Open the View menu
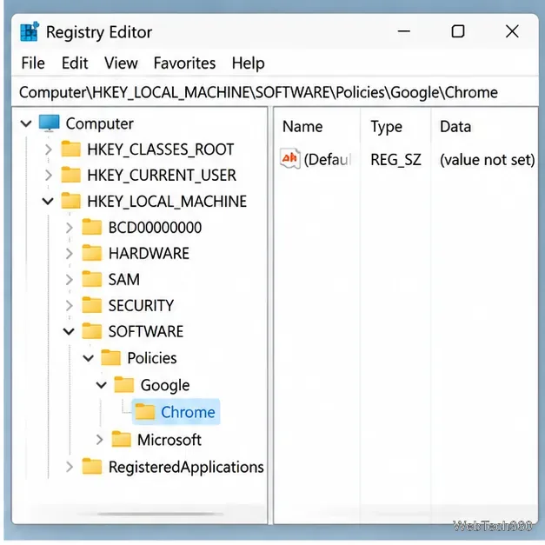Screen dimensions: 545x545 121,63
